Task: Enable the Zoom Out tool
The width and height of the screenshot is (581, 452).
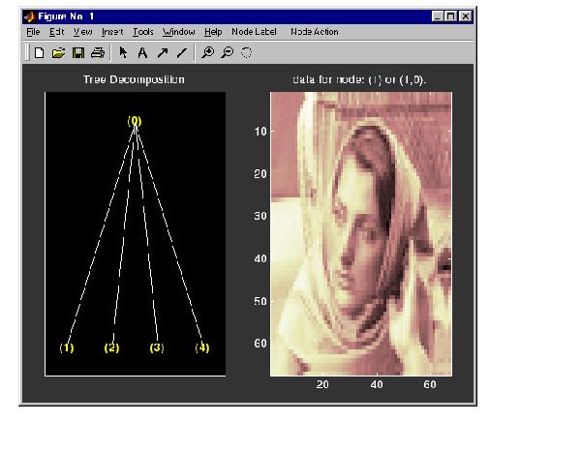Action: point(228,52)
